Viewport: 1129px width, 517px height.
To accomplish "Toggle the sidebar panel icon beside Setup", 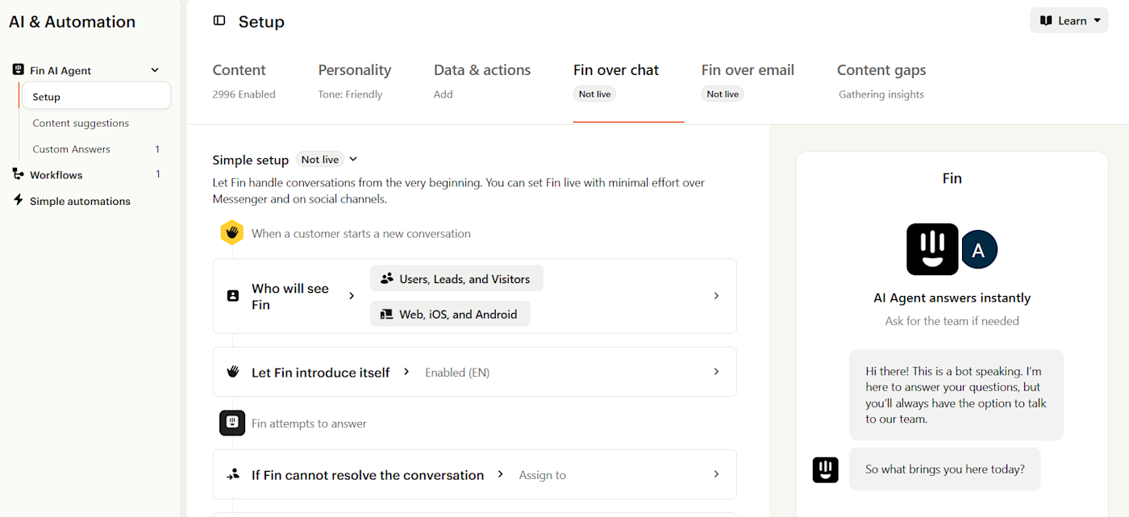I will (219, 21).
